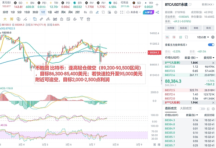Click the AI解读 button

click(x=149, y=12)
